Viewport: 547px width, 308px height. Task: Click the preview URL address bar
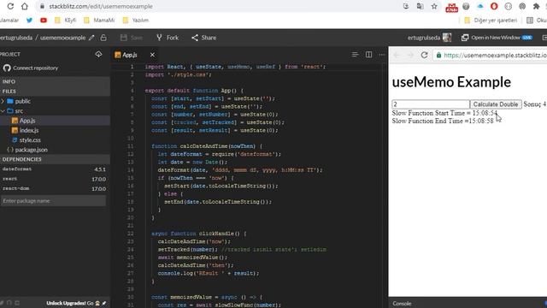pos(490,55)
